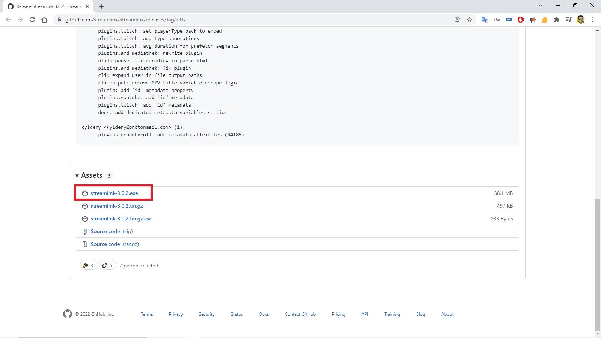Open the Pricing footer link
The image size is (601, 338).
pyautogui.click(x=338, y=314)
